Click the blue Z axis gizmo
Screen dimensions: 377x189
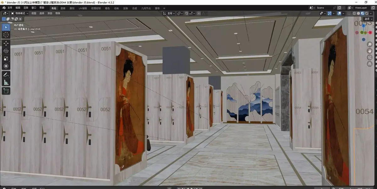click(x=363, y=25)
